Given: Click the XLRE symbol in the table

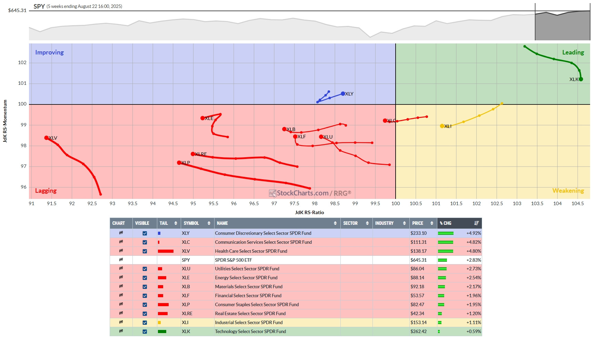Looking at the screenshot, I should pos(187,314).
